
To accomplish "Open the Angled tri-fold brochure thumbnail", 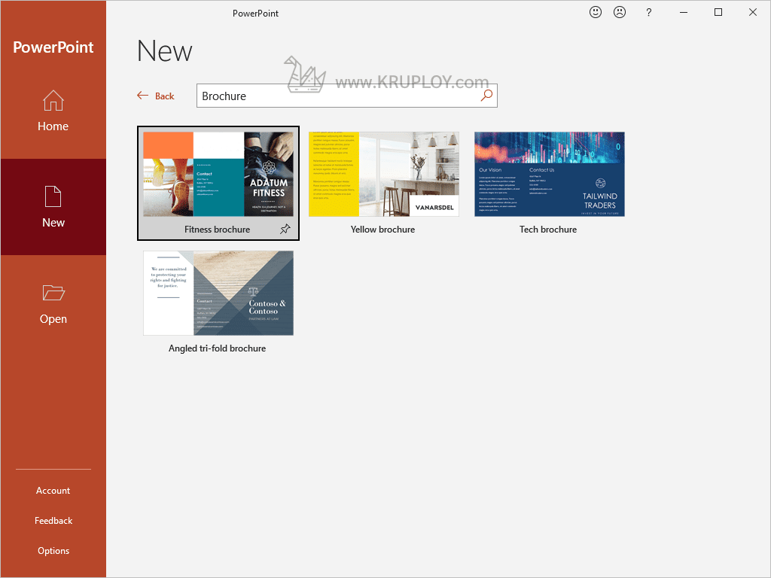I will coord(218,293).
